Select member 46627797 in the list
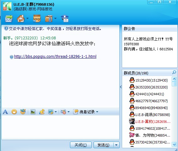This screenshot has width=178, height=151. 148,101
